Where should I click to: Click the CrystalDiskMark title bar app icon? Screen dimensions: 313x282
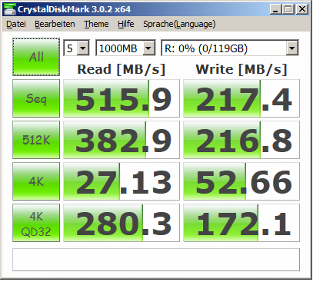coord(10,9)
